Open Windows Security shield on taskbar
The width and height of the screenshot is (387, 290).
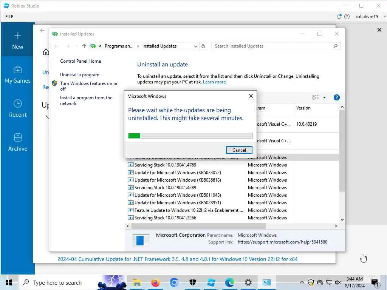click(192, 282)
